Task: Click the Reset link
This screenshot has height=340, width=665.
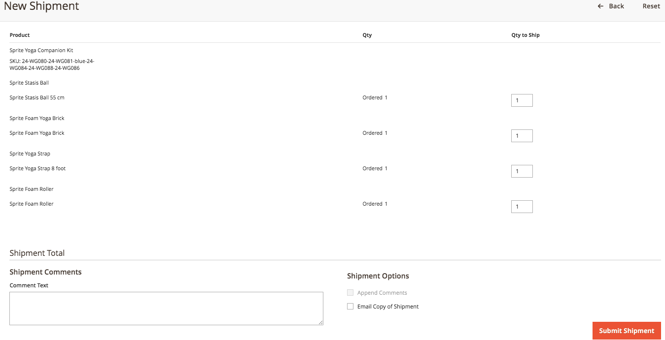Action: click(x=651, y=6)
